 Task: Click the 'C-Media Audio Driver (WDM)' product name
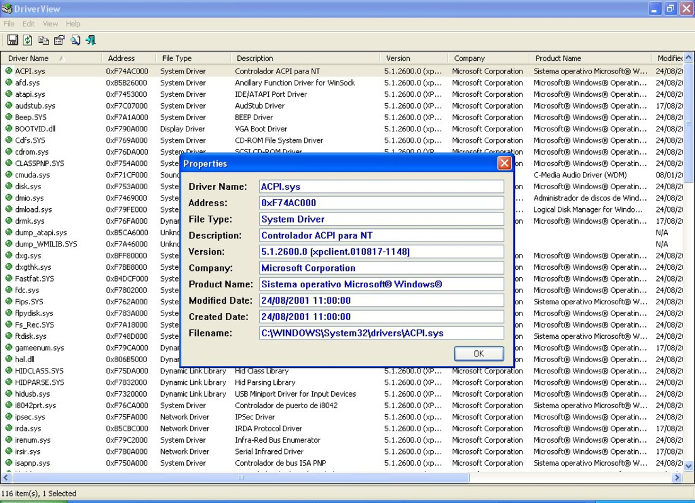point(580,174)
